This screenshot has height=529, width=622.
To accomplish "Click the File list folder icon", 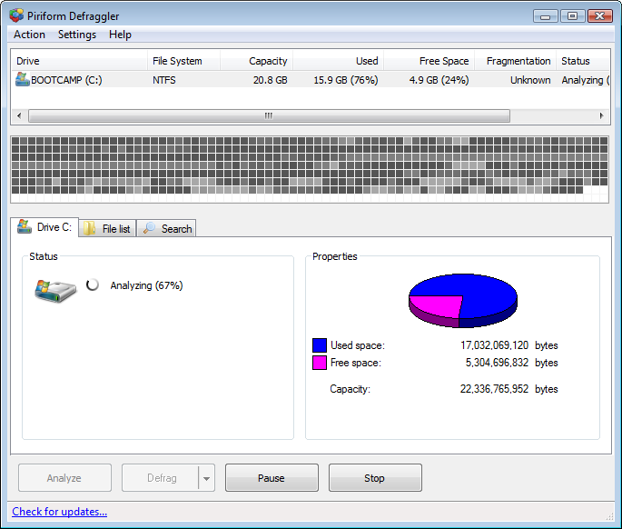I will (x=91, y=229).
